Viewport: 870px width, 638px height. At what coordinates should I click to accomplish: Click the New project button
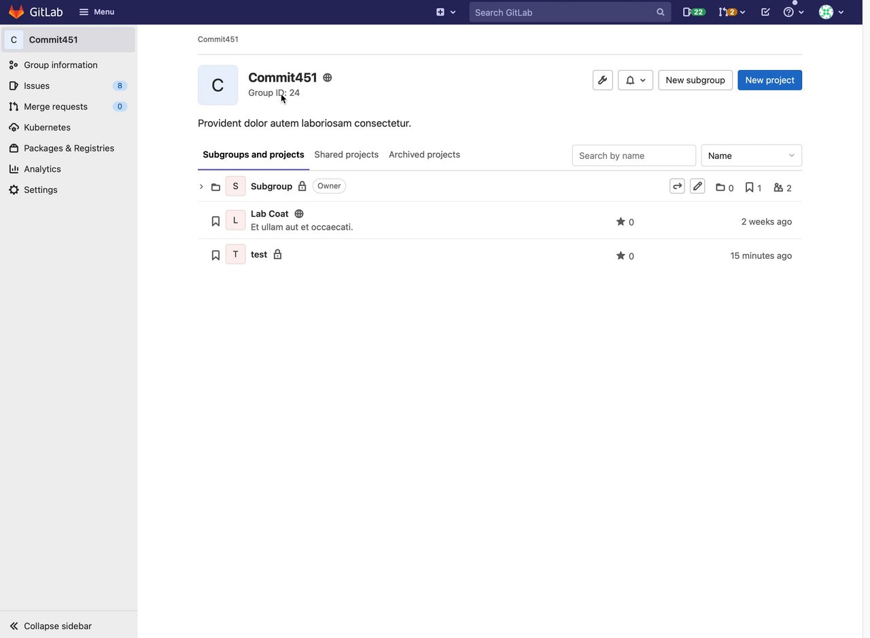click(x=769, y=80)
